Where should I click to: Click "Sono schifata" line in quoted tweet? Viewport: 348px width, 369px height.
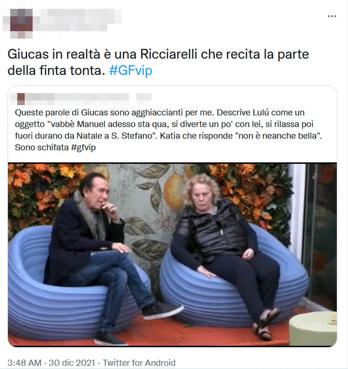(42, 148)
